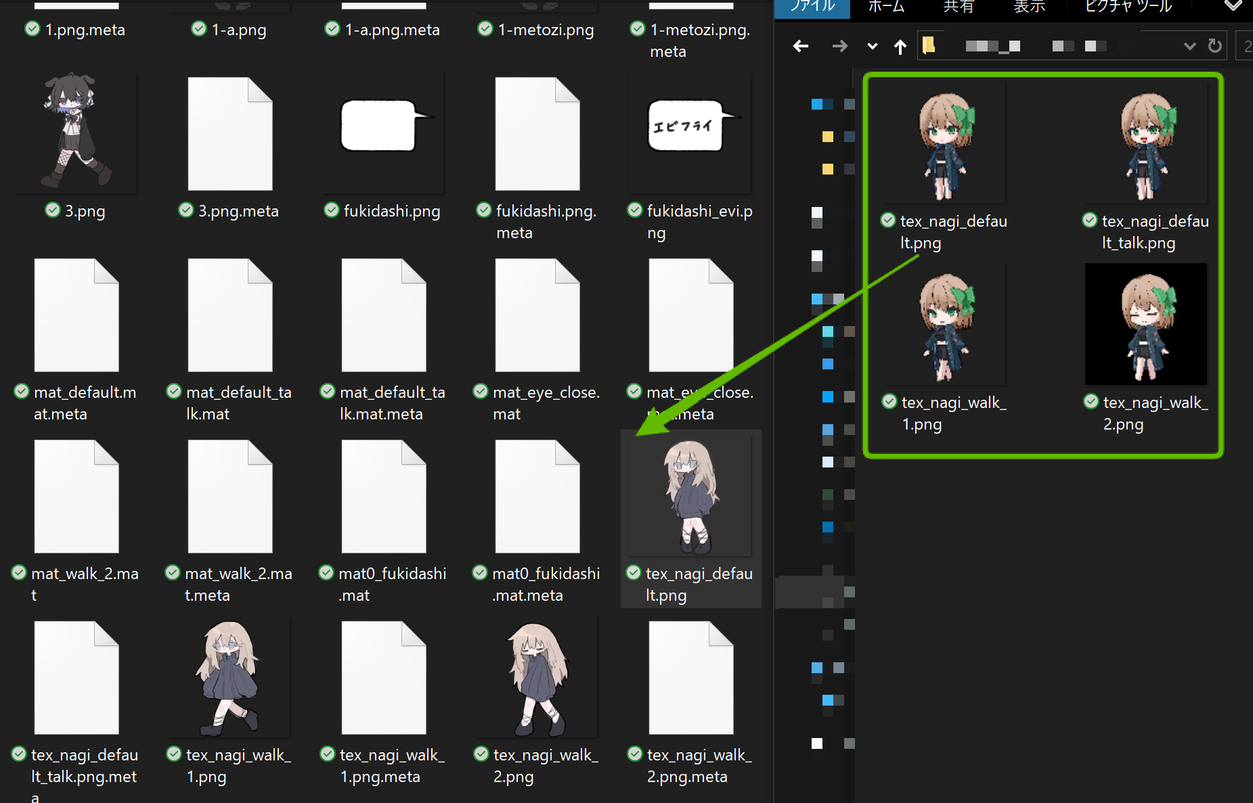Switch to the ホーム ribbon tab

pos(886,7)
